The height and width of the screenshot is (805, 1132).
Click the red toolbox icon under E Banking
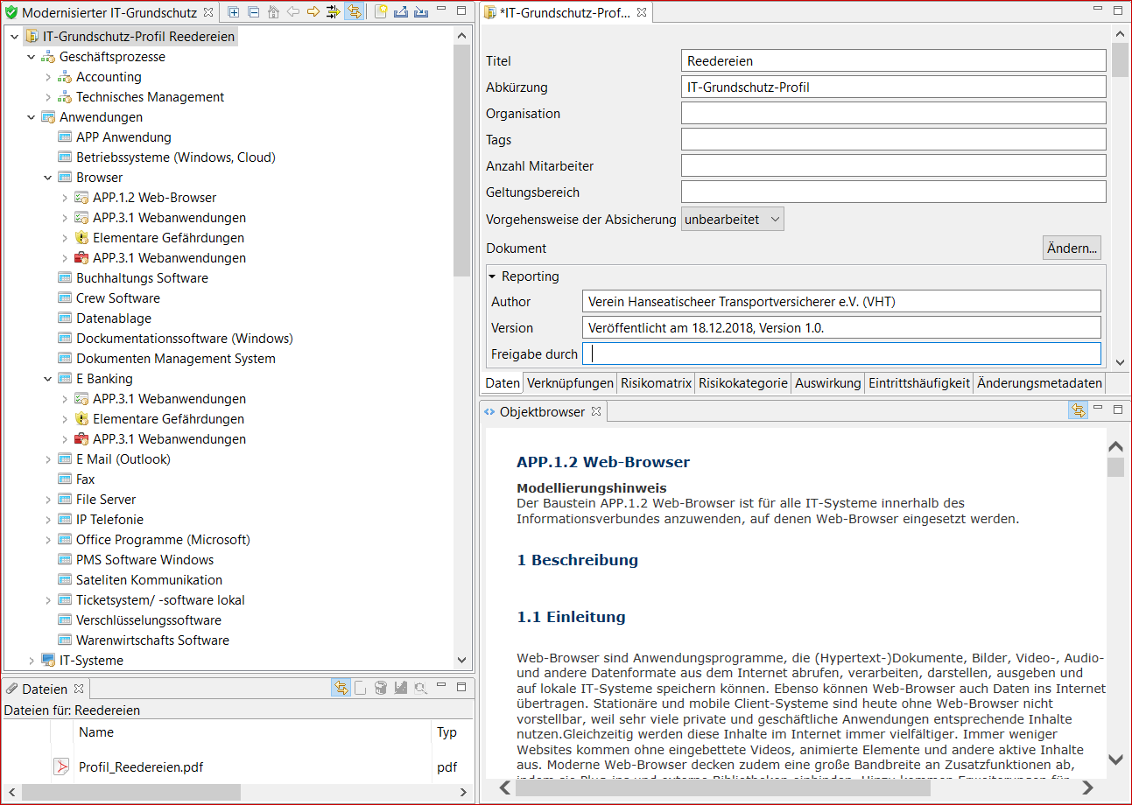coord(81,439)
